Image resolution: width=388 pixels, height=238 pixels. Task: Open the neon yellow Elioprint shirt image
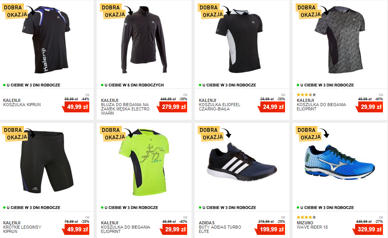click(x=144, y=162)
